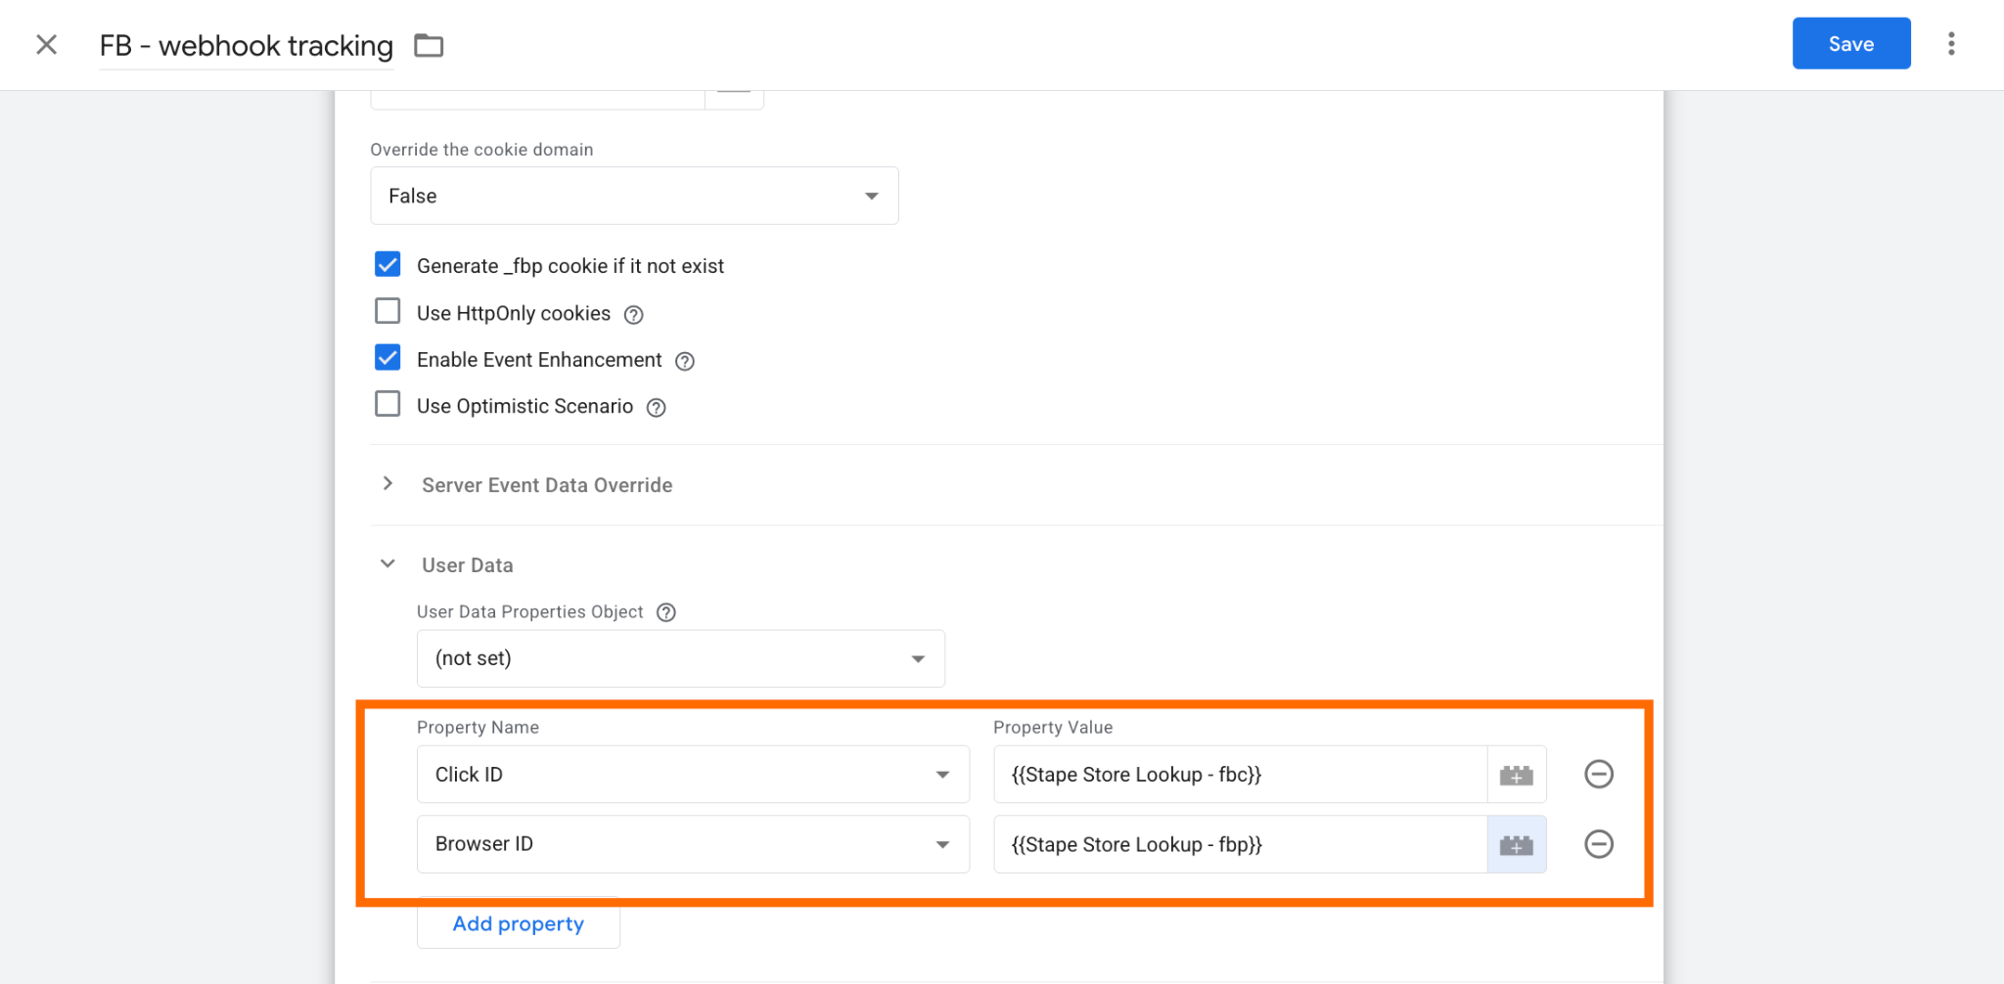Open the three-dot more options menu

pos(1951,44)
